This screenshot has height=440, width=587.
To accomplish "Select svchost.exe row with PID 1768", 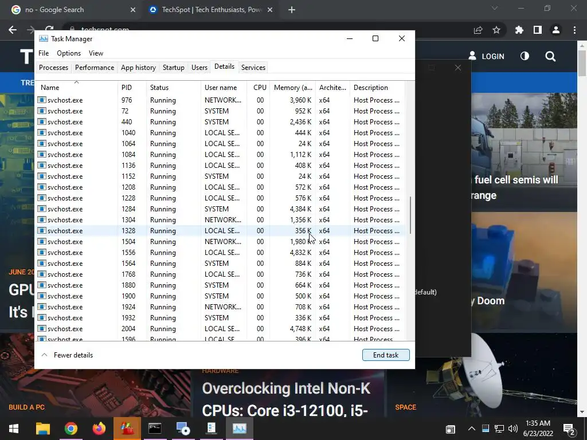I will coord(220,274).
